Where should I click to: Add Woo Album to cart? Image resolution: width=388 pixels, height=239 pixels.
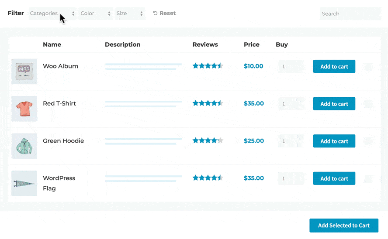334,66
